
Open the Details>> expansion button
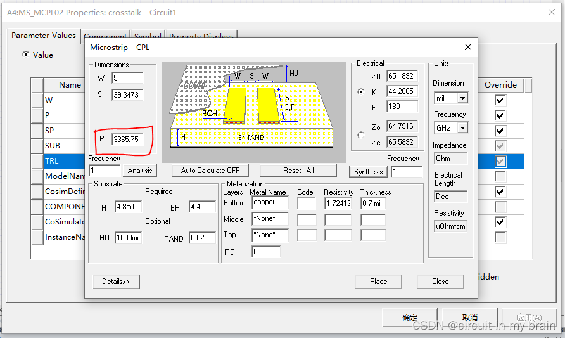116,282
